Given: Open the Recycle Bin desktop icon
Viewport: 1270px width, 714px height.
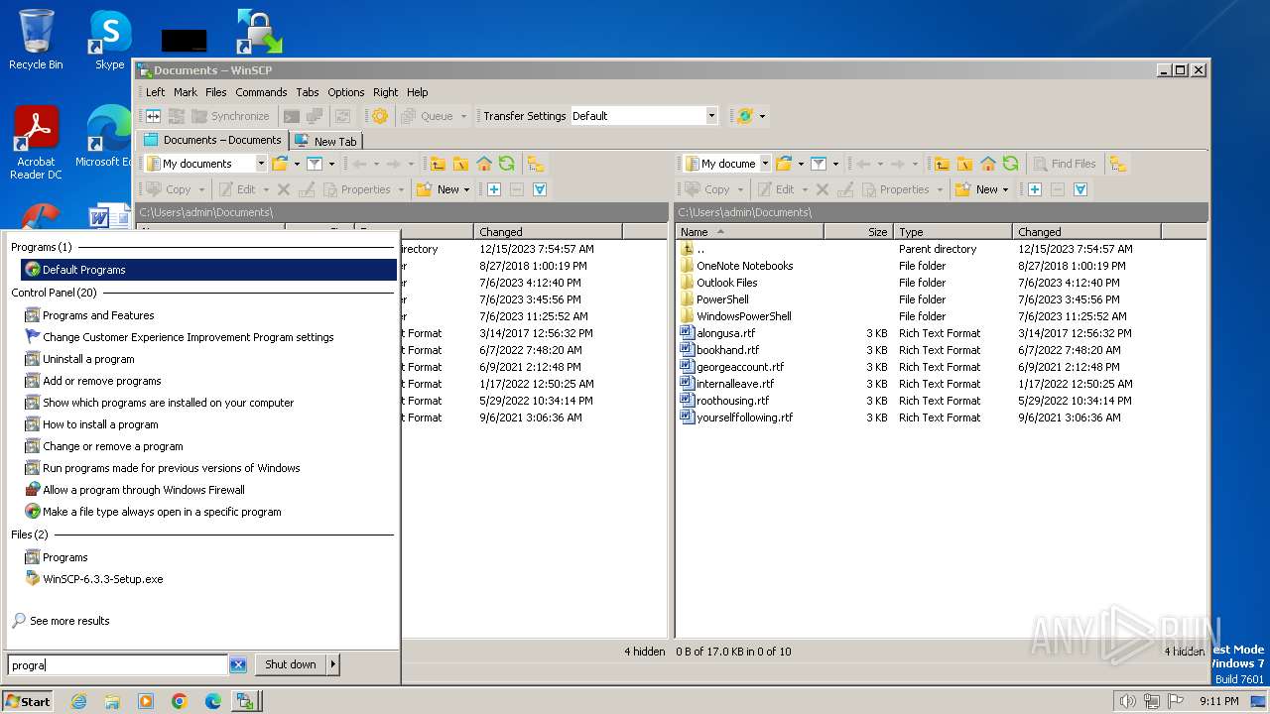Looking at the screenshot, I should coord(36,41).
